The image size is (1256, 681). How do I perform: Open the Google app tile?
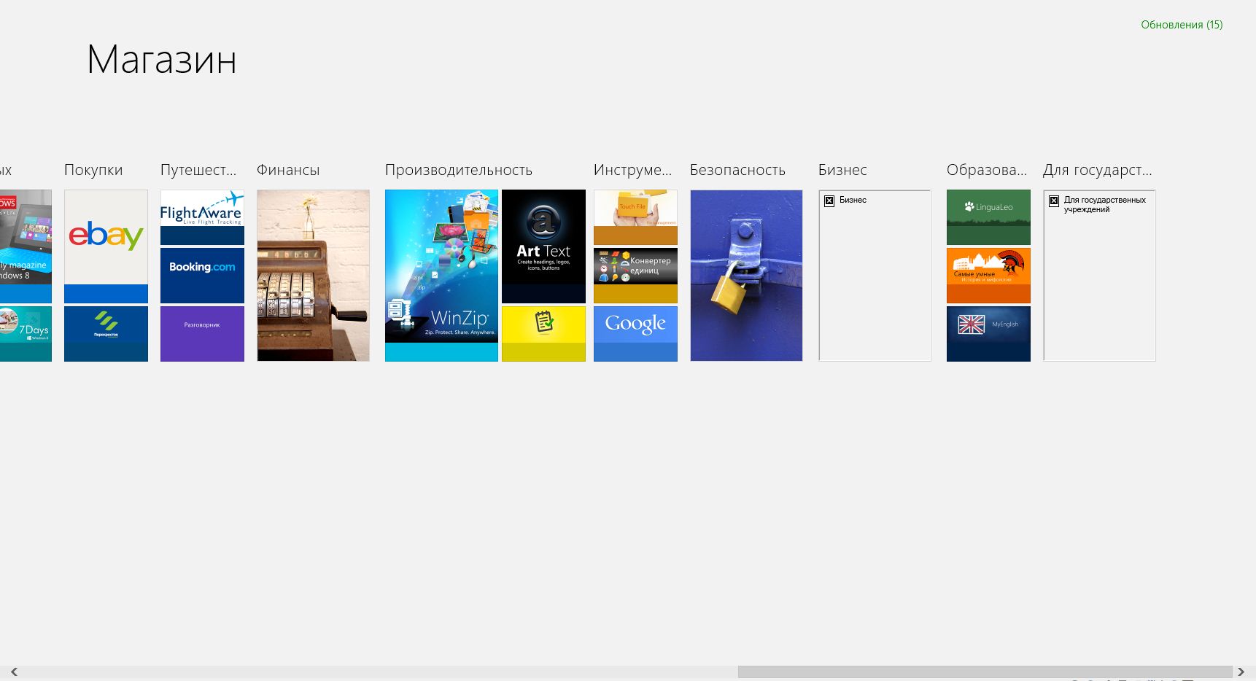(x=635, y=334)
